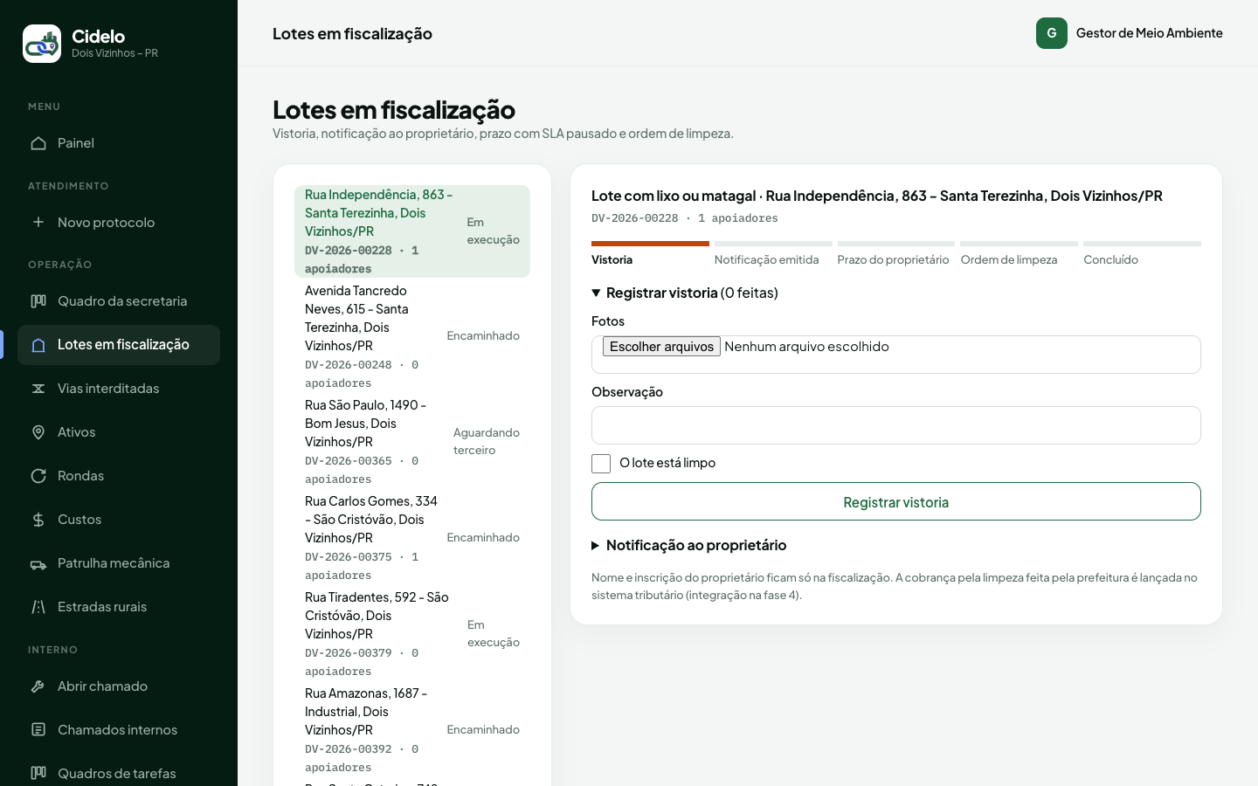The image size is (1258, 786).
Task: Select lot Avenida Tancredo Neves, 615
Action: pyautogui.click(x=412, y=336)
